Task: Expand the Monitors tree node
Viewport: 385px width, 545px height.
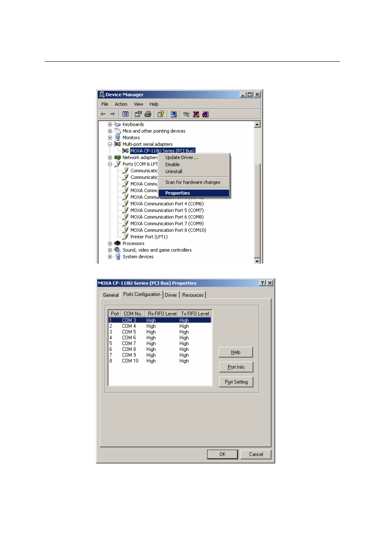Action: (110, 138)
